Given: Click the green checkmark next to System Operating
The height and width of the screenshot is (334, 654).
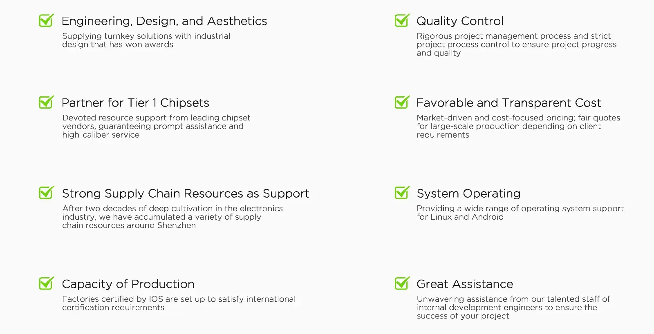Looking at the screenshot, I should point(402,193).
